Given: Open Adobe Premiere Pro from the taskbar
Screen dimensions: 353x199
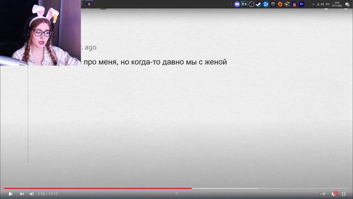Looking at the screenshot, I should (302, 4).
